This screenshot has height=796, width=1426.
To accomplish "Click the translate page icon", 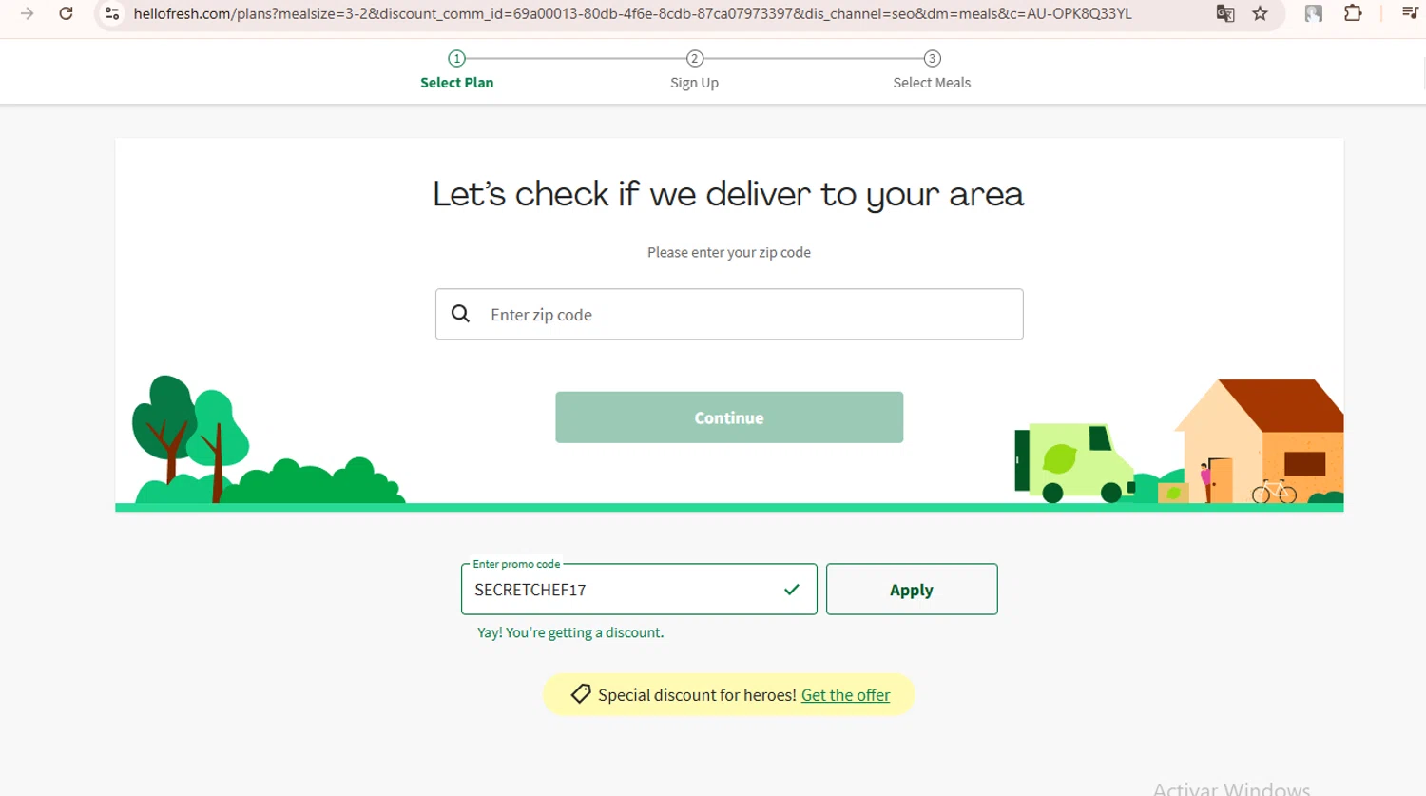I will click(x=1225, y=13).
